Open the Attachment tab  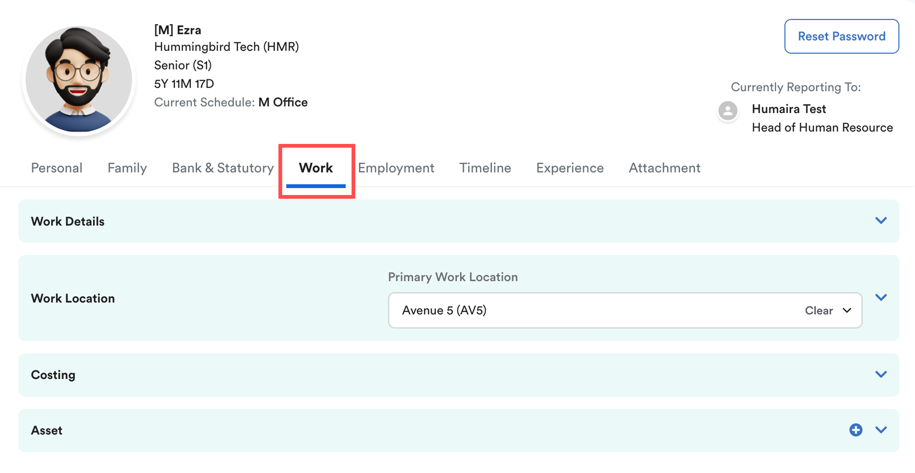point(665,168)
